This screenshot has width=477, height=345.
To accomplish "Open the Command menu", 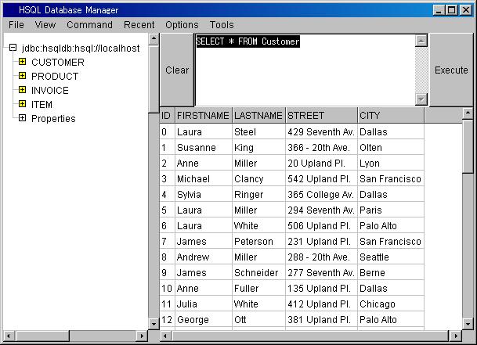I will (x=89, y=25).
